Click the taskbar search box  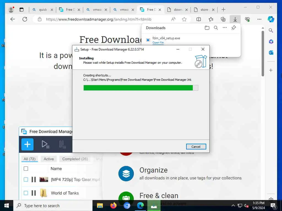(53, 206)
